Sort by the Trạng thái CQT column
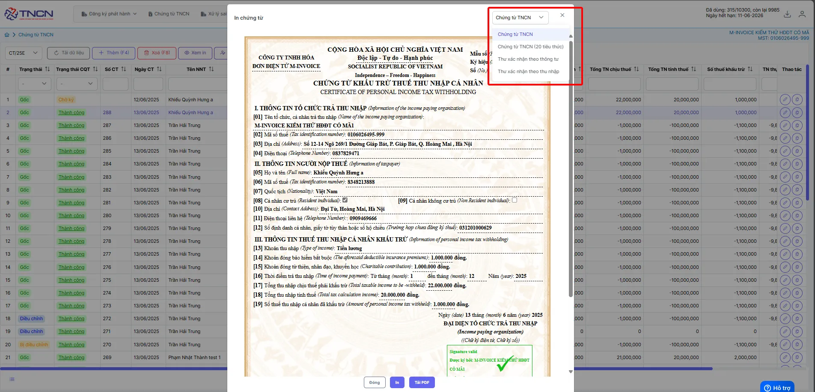The image size is (815, 392). (x=95, y=69)
